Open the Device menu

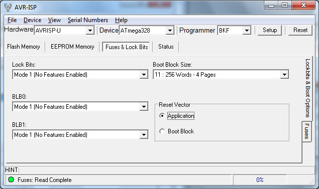point(32,20)
